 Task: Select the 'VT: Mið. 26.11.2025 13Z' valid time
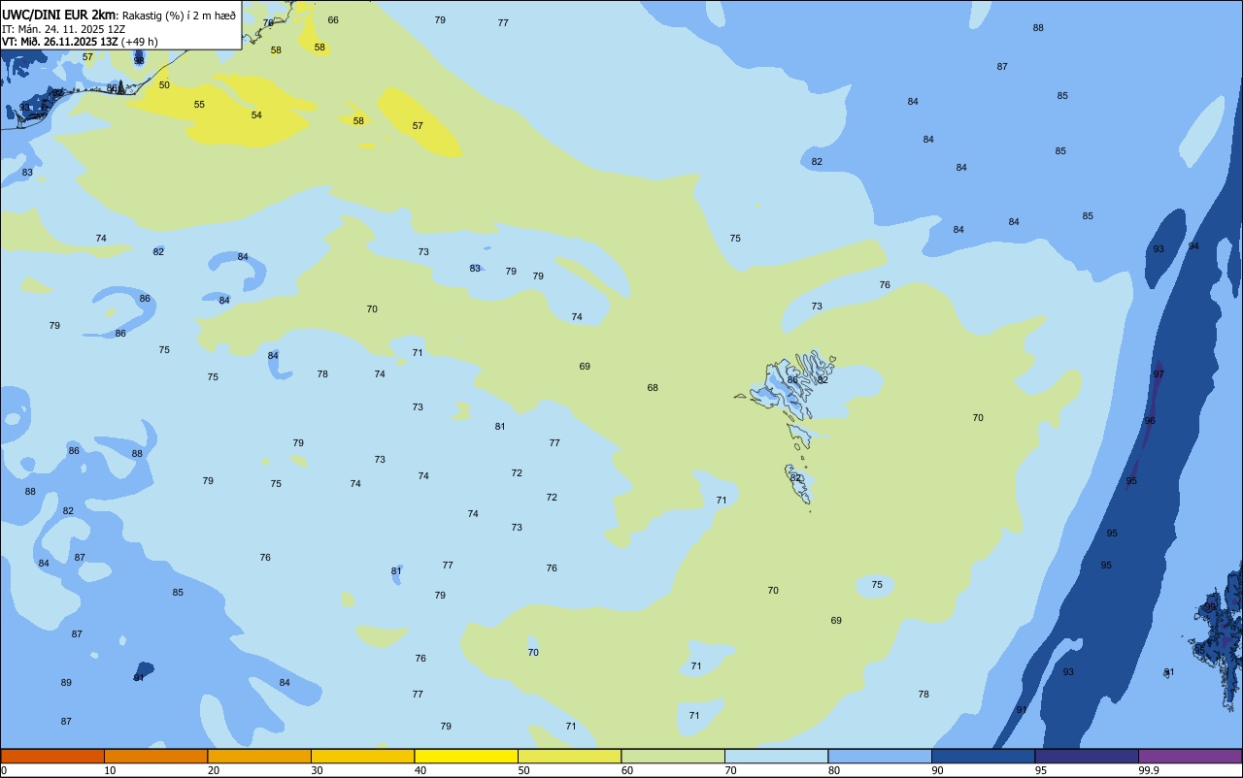[60, 42]
